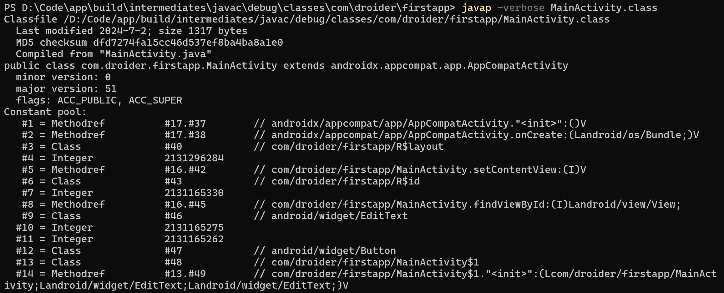Image resolution: width=724 pixels, height=293 pixels.
Task: Click 'Last modified 2024-7-2; size 1317 bytes'
Action: [131, 31]
